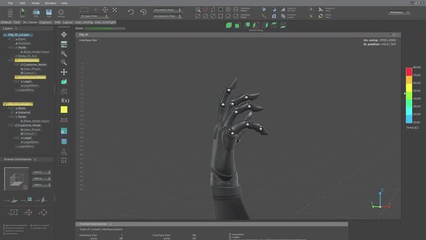Select the Base_Node Input item under first Node
Image resolution: width=426 pixels, height=240 pixels.
(x=36, y=51)
